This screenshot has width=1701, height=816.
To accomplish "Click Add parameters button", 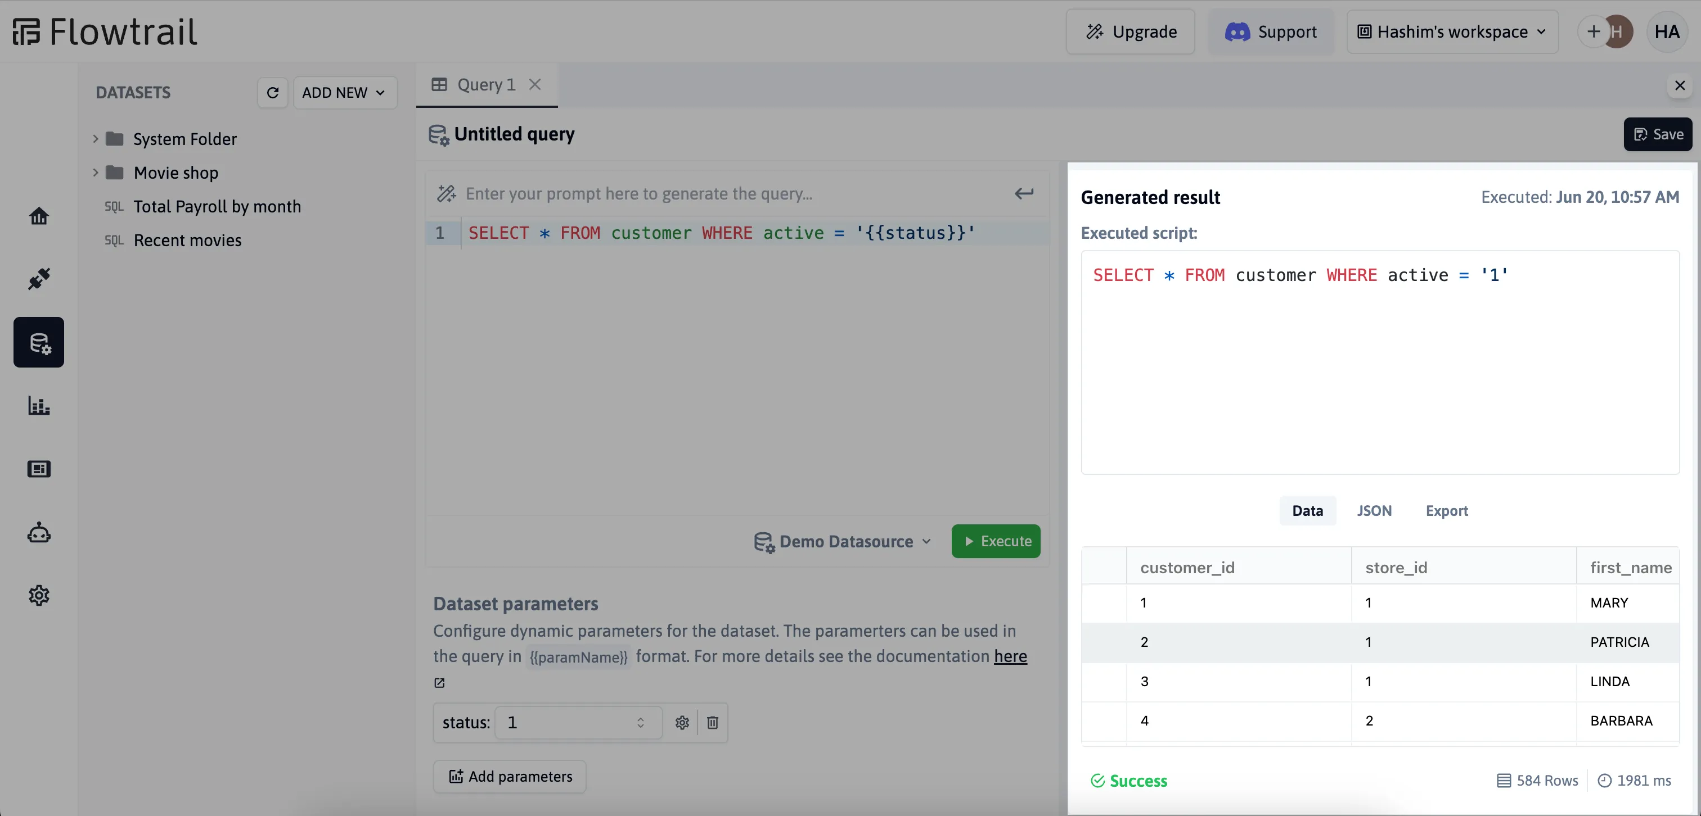I will click(510, 777).
